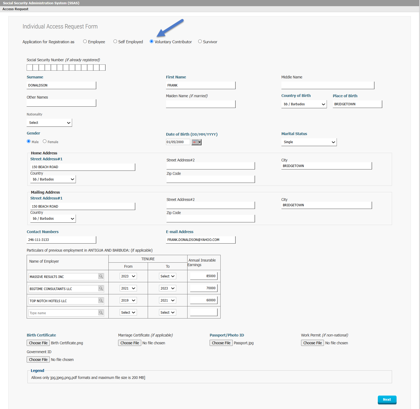This screenshot has height=409, width=420.
Task: Open the Marital Status dropdown
Action: click(x=309, y=142)
